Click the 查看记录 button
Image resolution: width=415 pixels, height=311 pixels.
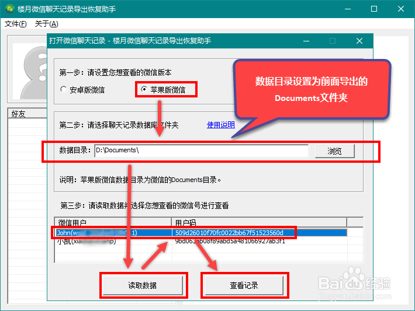pos(244,285)
